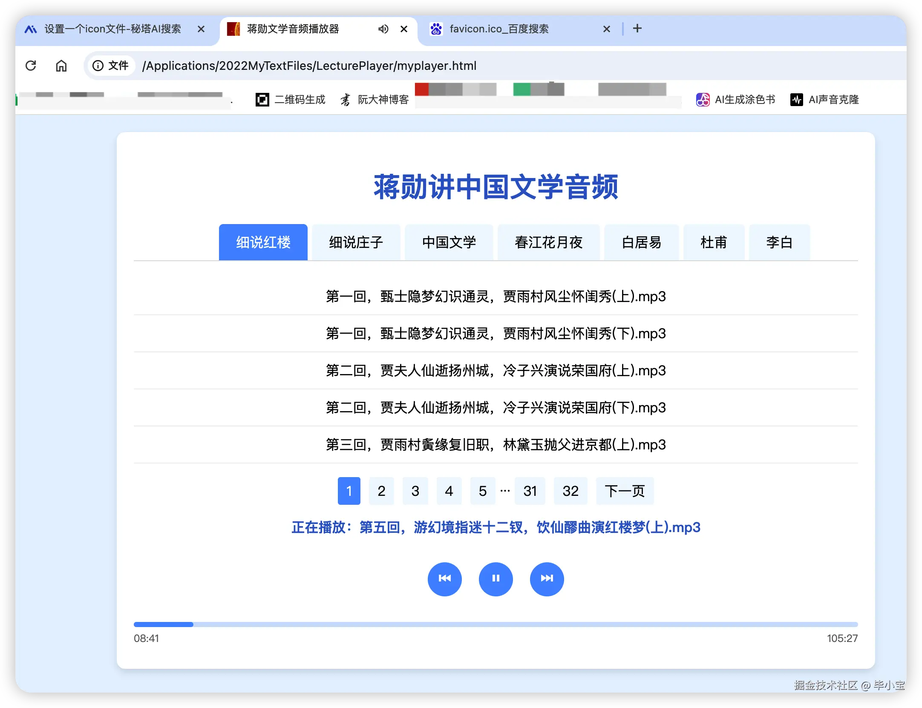This screenshot has width=922, height=708.
Task: Skip to the previous track
Action: pos(444,578)
